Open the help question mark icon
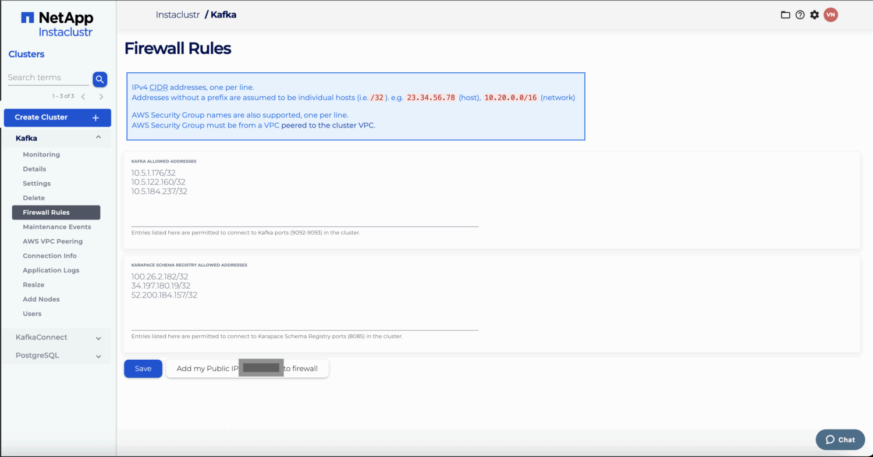The image size is (873, 457). 800,15
